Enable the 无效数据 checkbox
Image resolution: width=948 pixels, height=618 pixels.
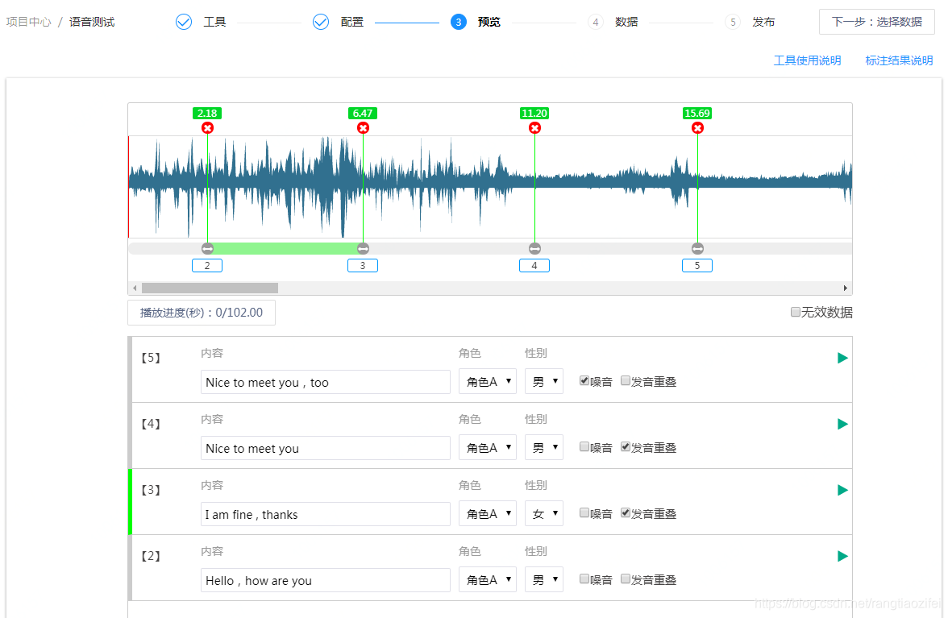click(x=796, y=313)
